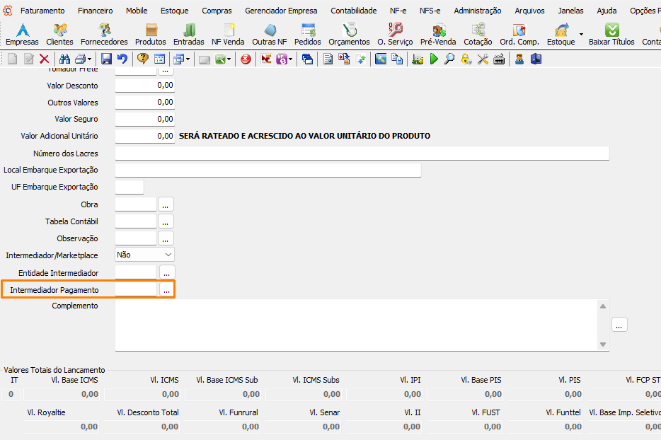Click the Intermediador Pagamento input field
This screenshot has height=440, width=661.
tap(136, 289)
